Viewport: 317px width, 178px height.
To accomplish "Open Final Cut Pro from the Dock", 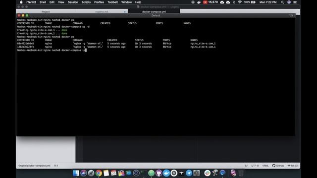I will (x=121, y=173).
